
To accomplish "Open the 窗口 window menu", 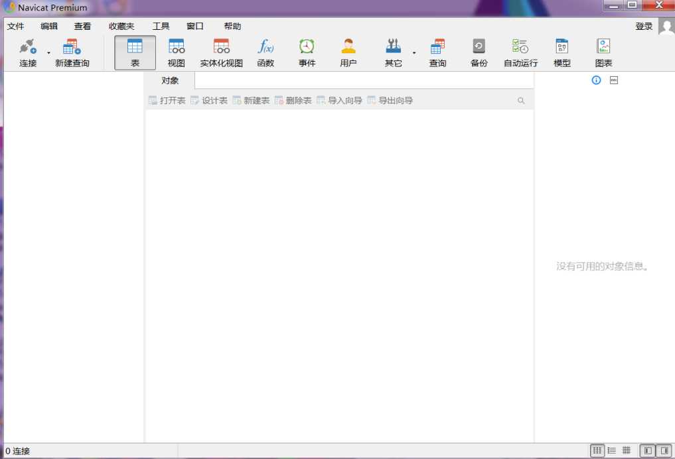I will [195, 27].
